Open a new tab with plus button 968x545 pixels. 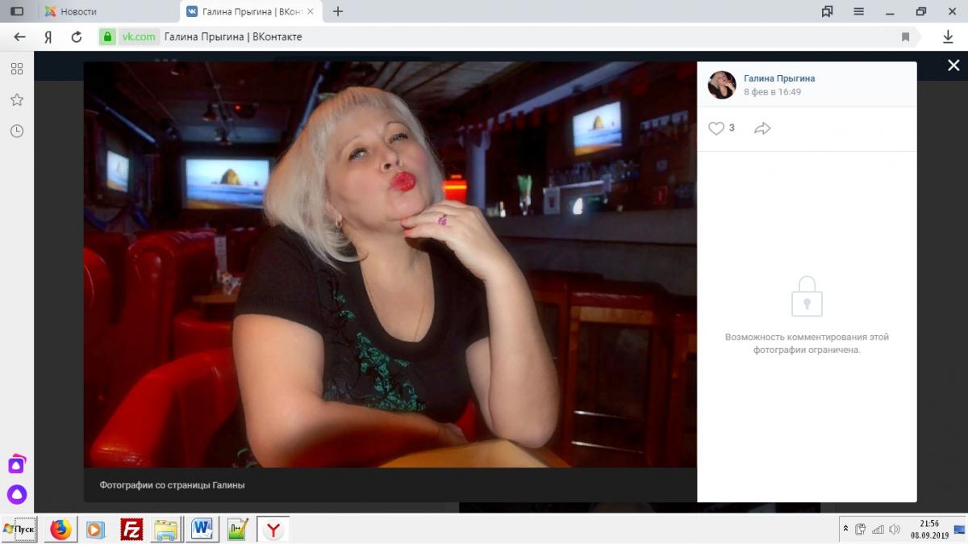338,11
